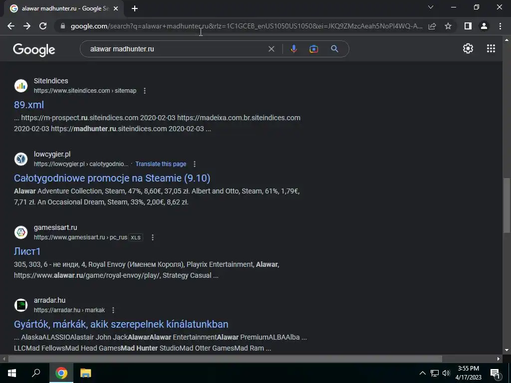Clear the search box text
Image resolution: width=511 pixels, height=383 pixels.
(x=271, y=49)
